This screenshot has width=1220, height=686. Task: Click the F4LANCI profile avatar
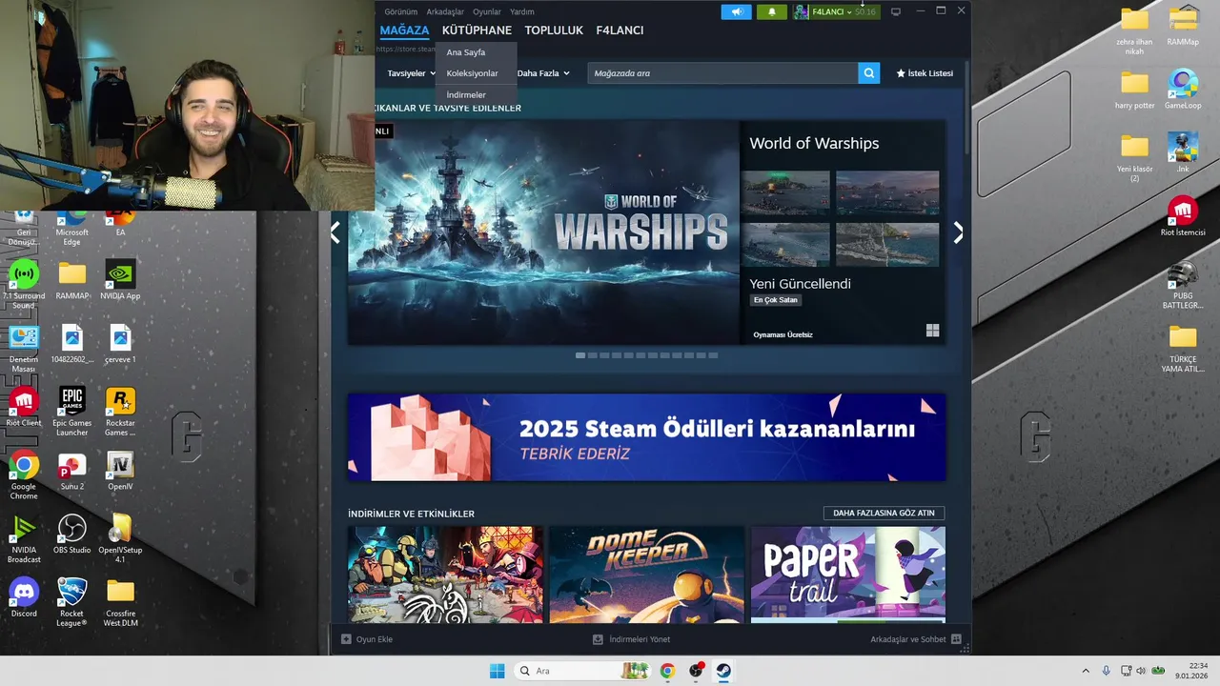802,11
